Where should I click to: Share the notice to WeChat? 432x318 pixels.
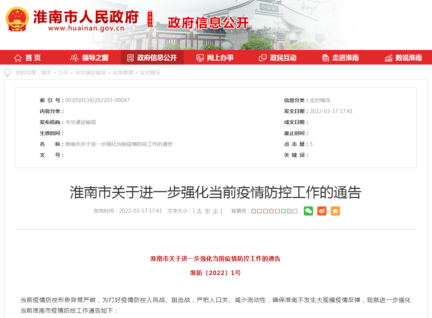pos(308,211)
